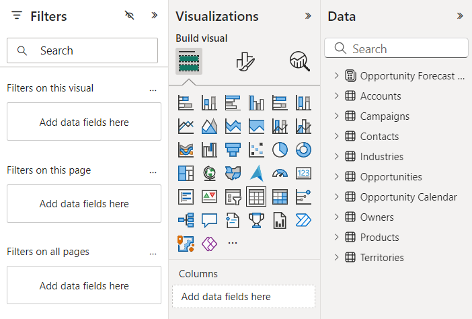Select the pie chart visual
Screen dimensions: 472x319
280,149
